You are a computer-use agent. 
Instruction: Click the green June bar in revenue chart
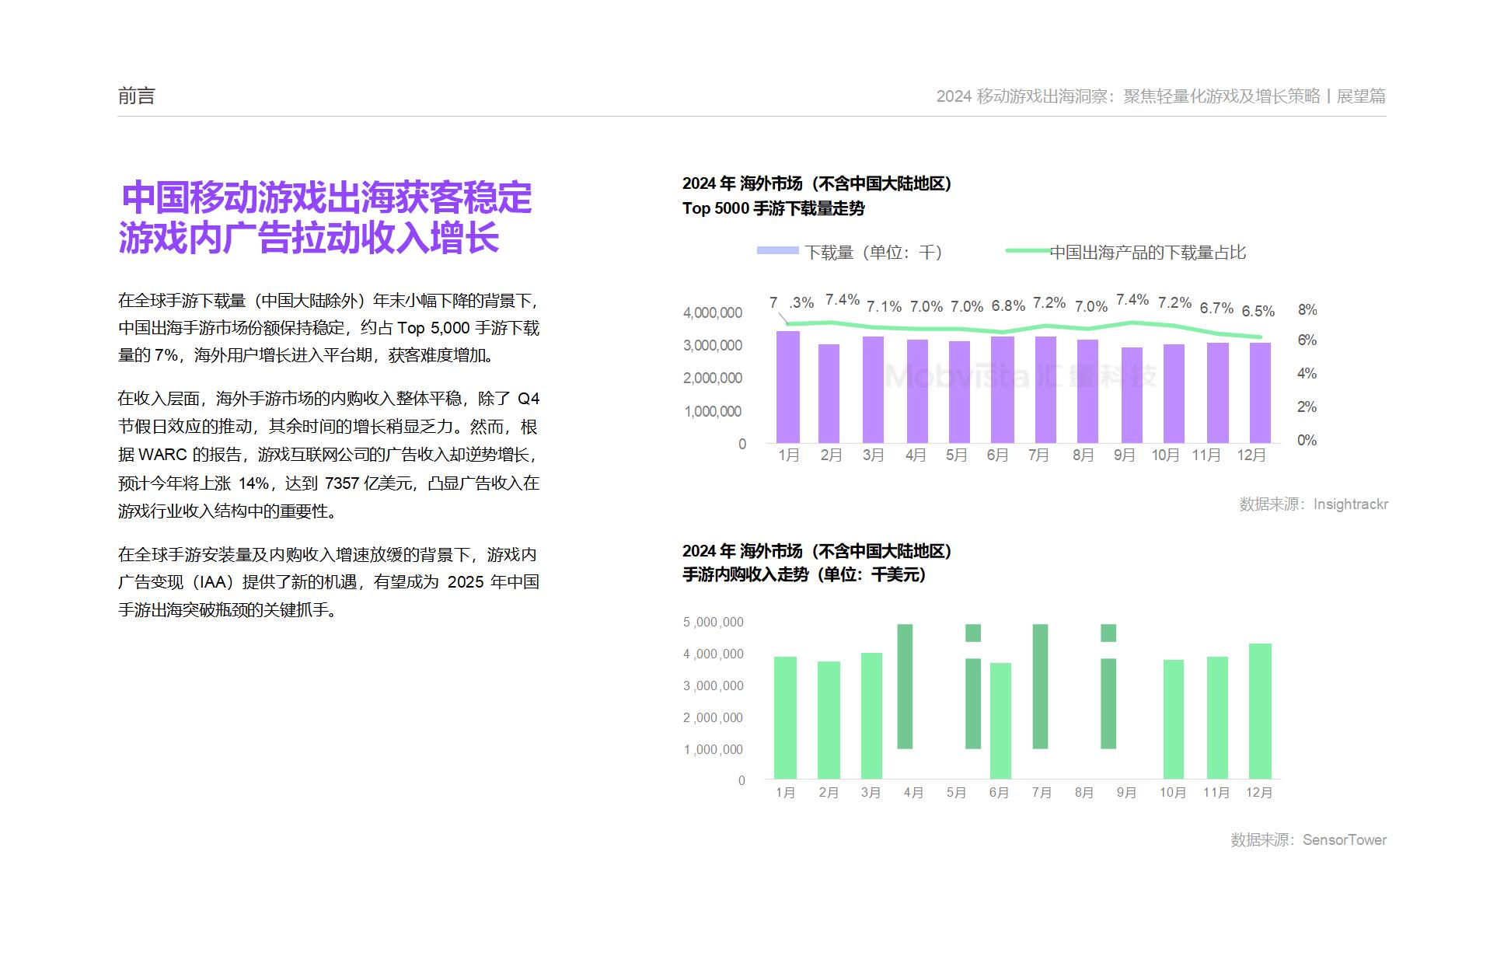click(1000, 720)
